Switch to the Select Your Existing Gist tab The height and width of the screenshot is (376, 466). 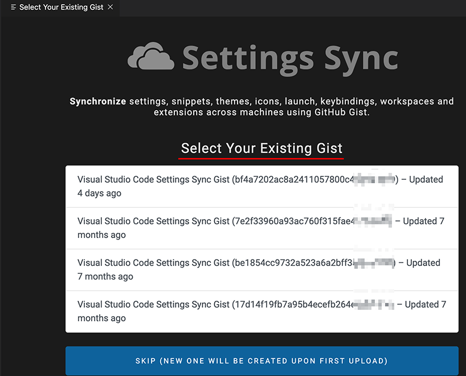[x=61, y=7]
